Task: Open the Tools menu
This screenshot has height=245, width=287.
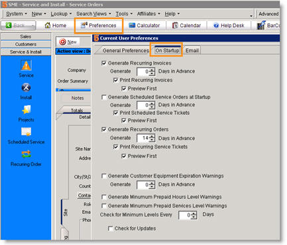Action: point(124,14)
